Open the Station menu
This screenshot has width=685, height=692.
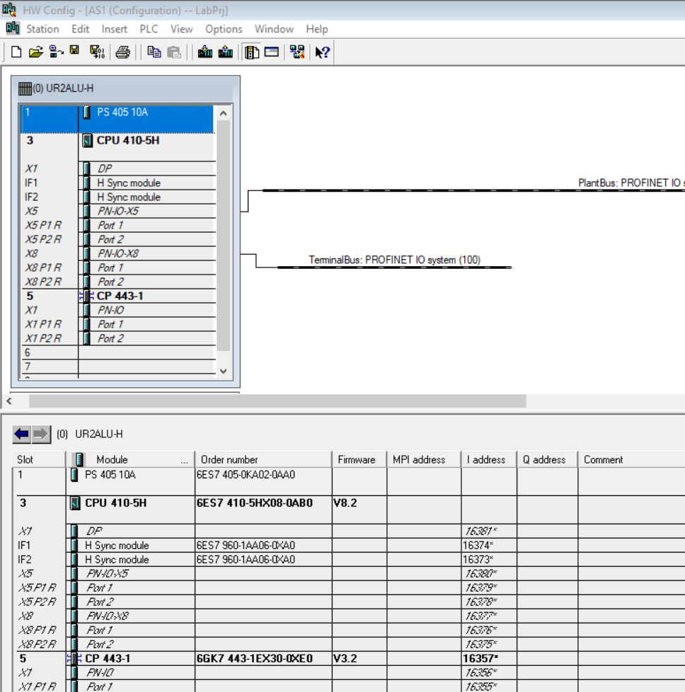pyautogui.click(x=42, y=29)
